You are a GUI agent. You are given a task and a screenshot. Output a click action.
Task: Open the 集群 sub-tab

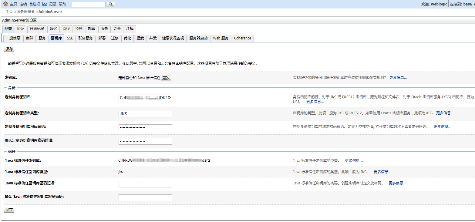(29, 39)
